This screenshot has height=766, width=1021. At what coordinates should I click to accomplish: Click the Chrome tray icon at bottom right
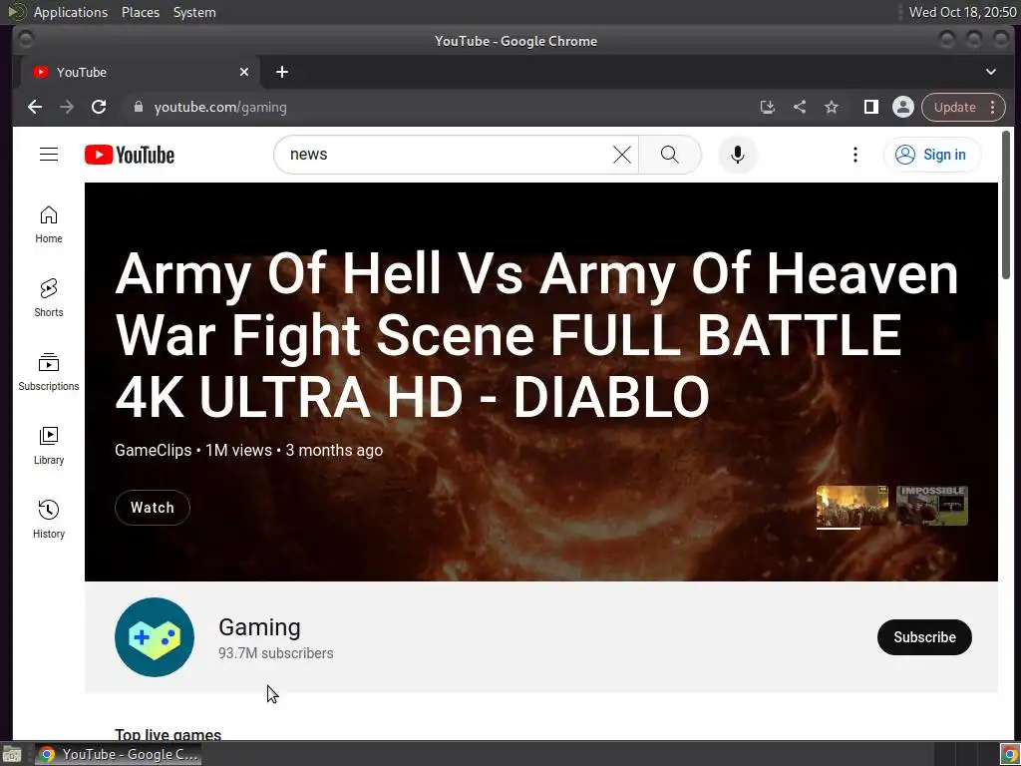[x=1009, y=754]
